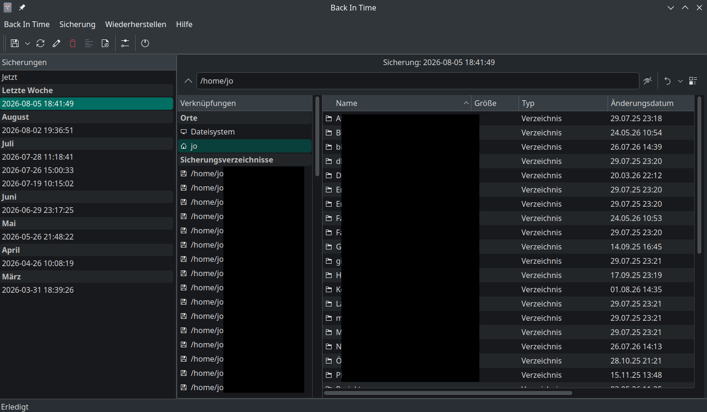The width and height of the screenshot is (707, 412).
Task: Open the Sicherung menu
Action: (78, 24)
